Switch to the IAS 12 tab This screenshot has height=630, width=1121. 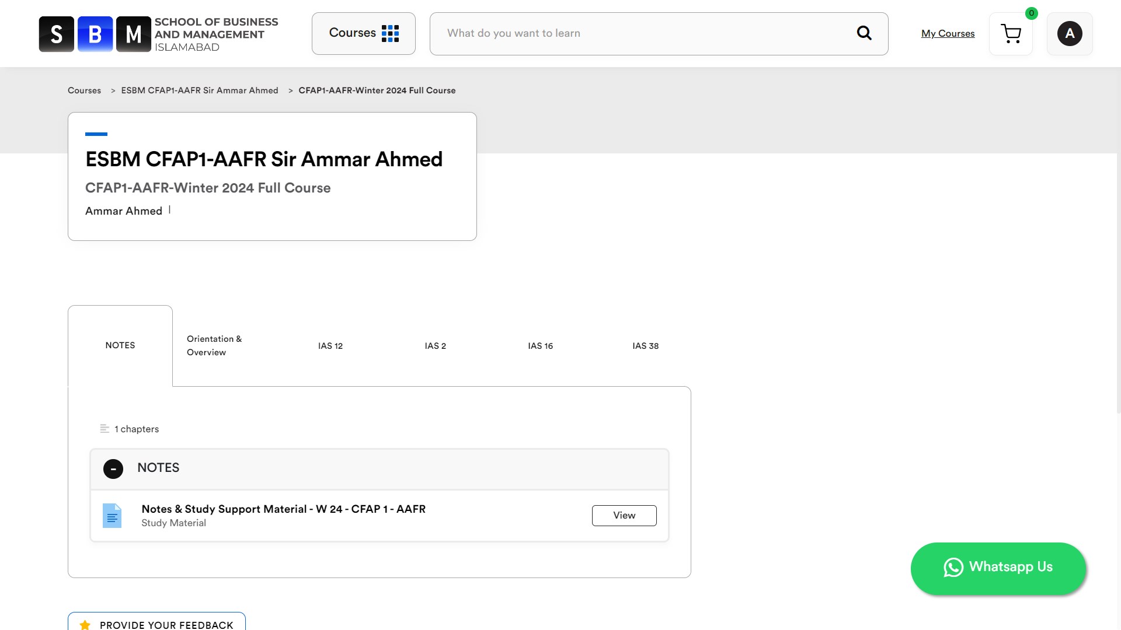pyautogui.click(x=330, y=346)
